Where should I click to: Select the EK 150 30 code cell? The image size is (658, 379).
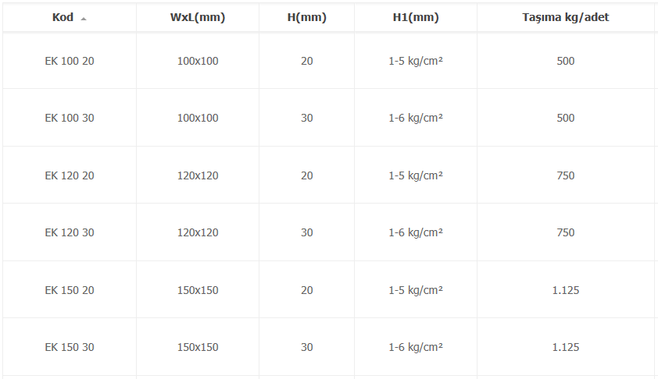click(x=70, y=347)
